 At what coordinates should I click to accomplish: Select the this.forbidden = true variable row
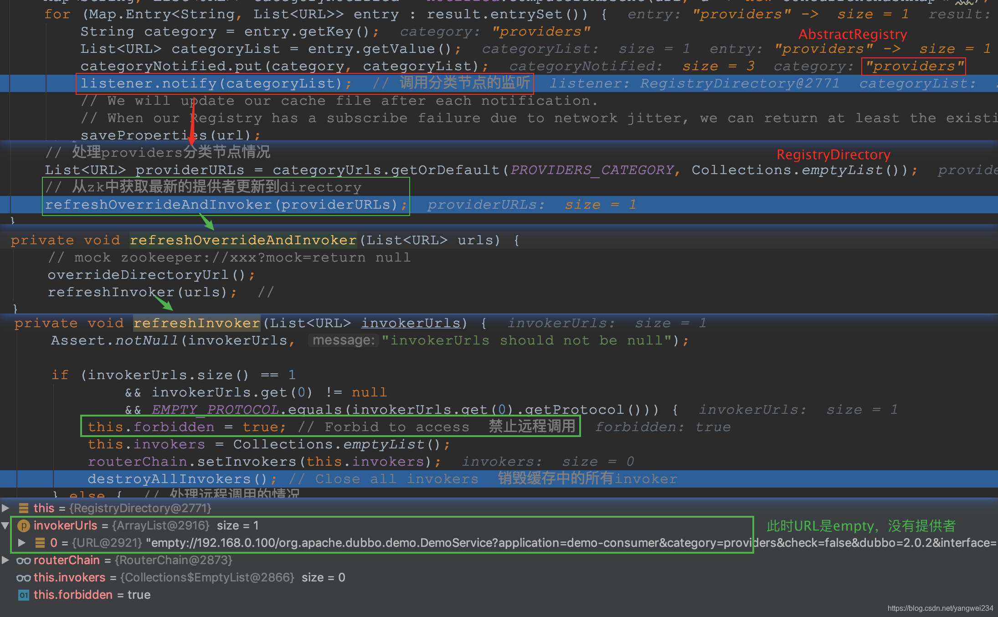(92, 595)
